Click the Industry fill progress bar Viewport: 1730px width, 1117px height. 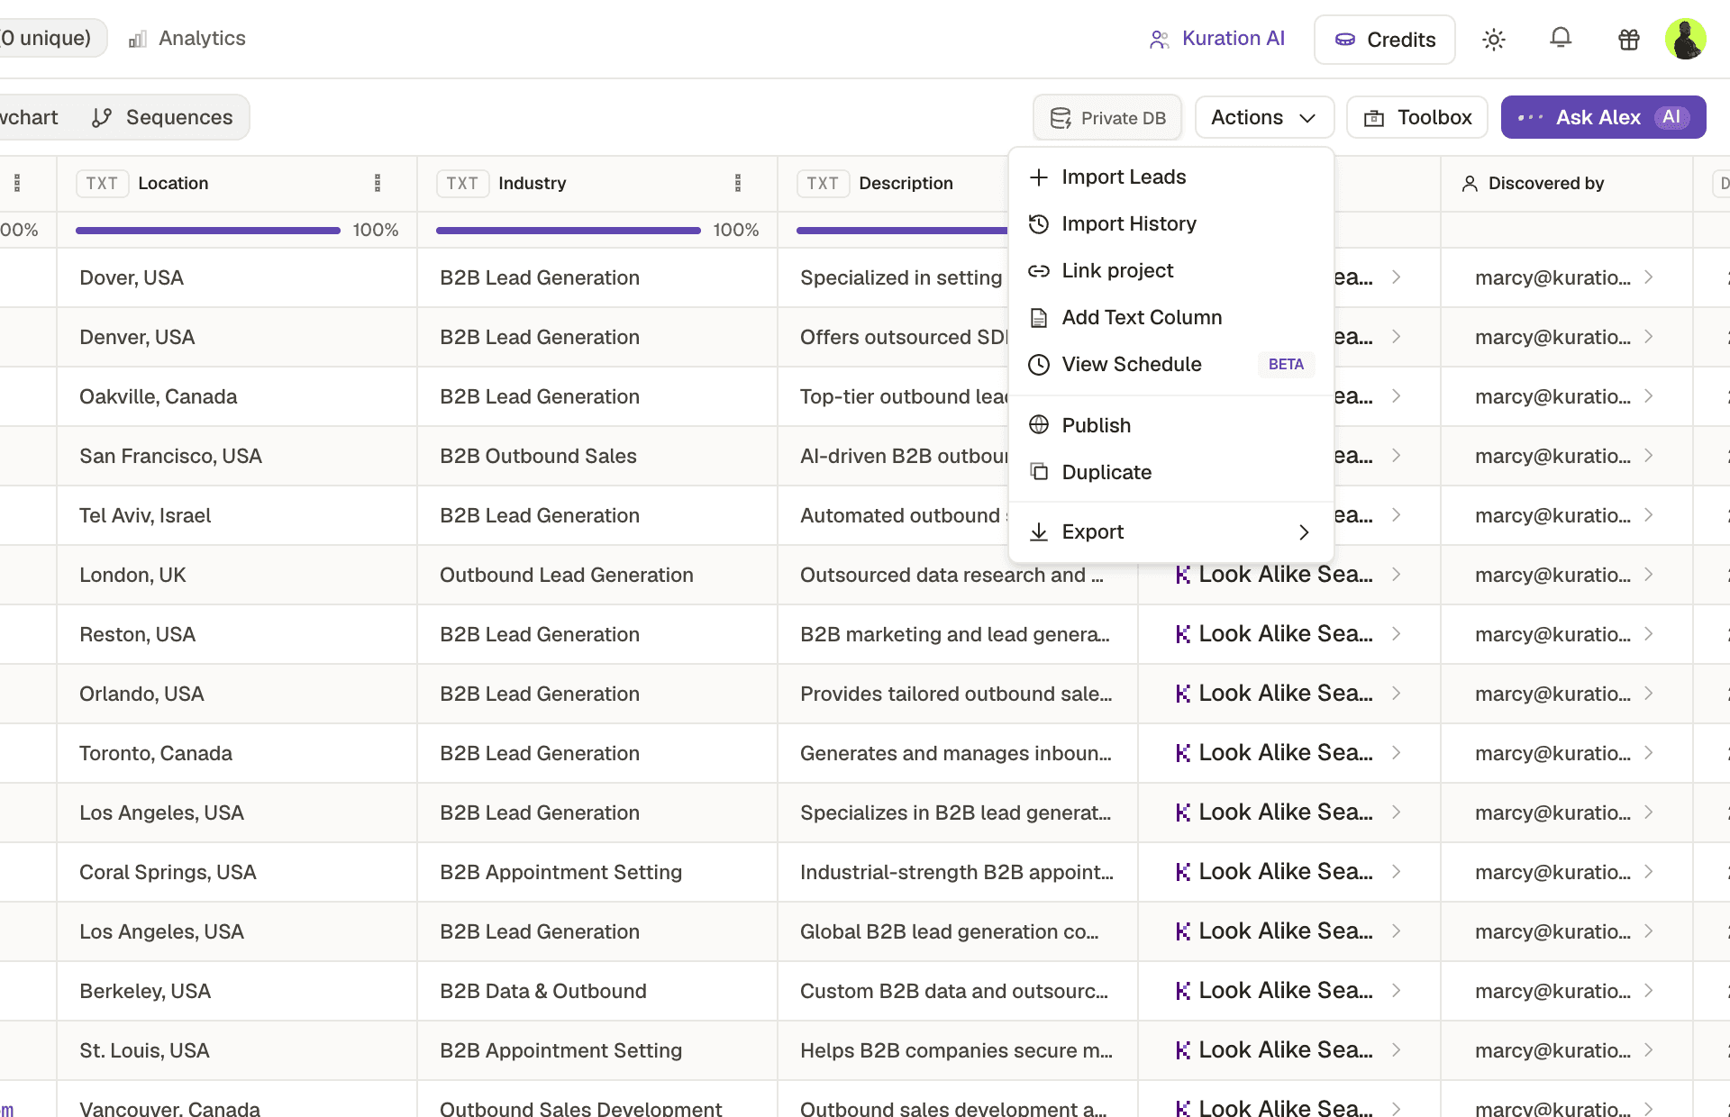(569, 231)
